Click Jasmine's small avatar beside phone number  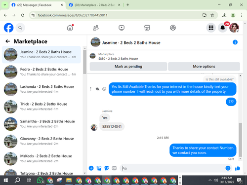coord(94,127)
